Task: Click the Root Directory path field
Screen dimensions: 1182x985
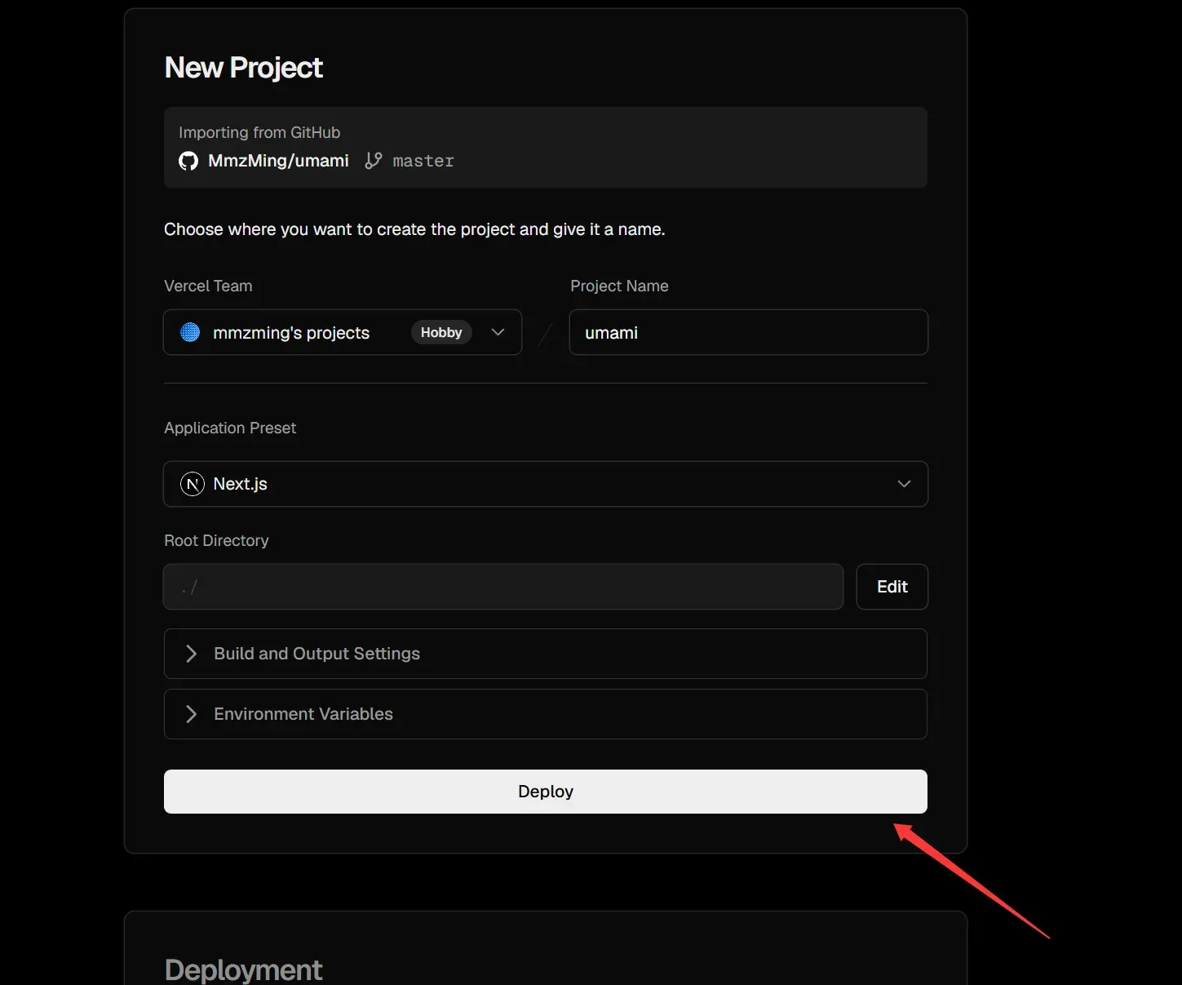Action: point(503,587)
